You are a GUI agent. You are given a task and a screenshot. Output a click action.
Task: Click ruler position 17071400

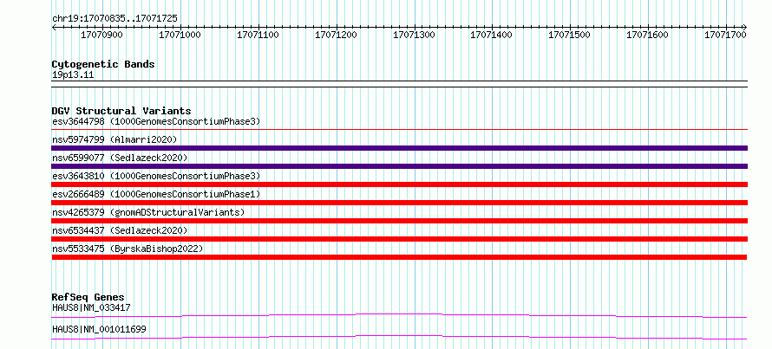(491, 35)
